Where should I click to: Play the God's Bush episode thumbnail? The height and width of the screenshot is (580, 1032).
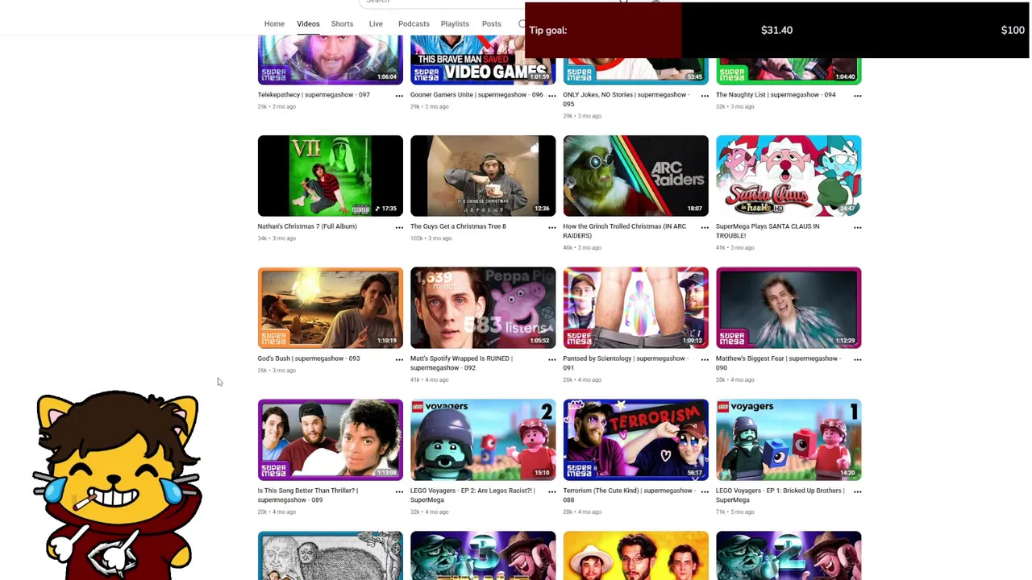point(330,308)
